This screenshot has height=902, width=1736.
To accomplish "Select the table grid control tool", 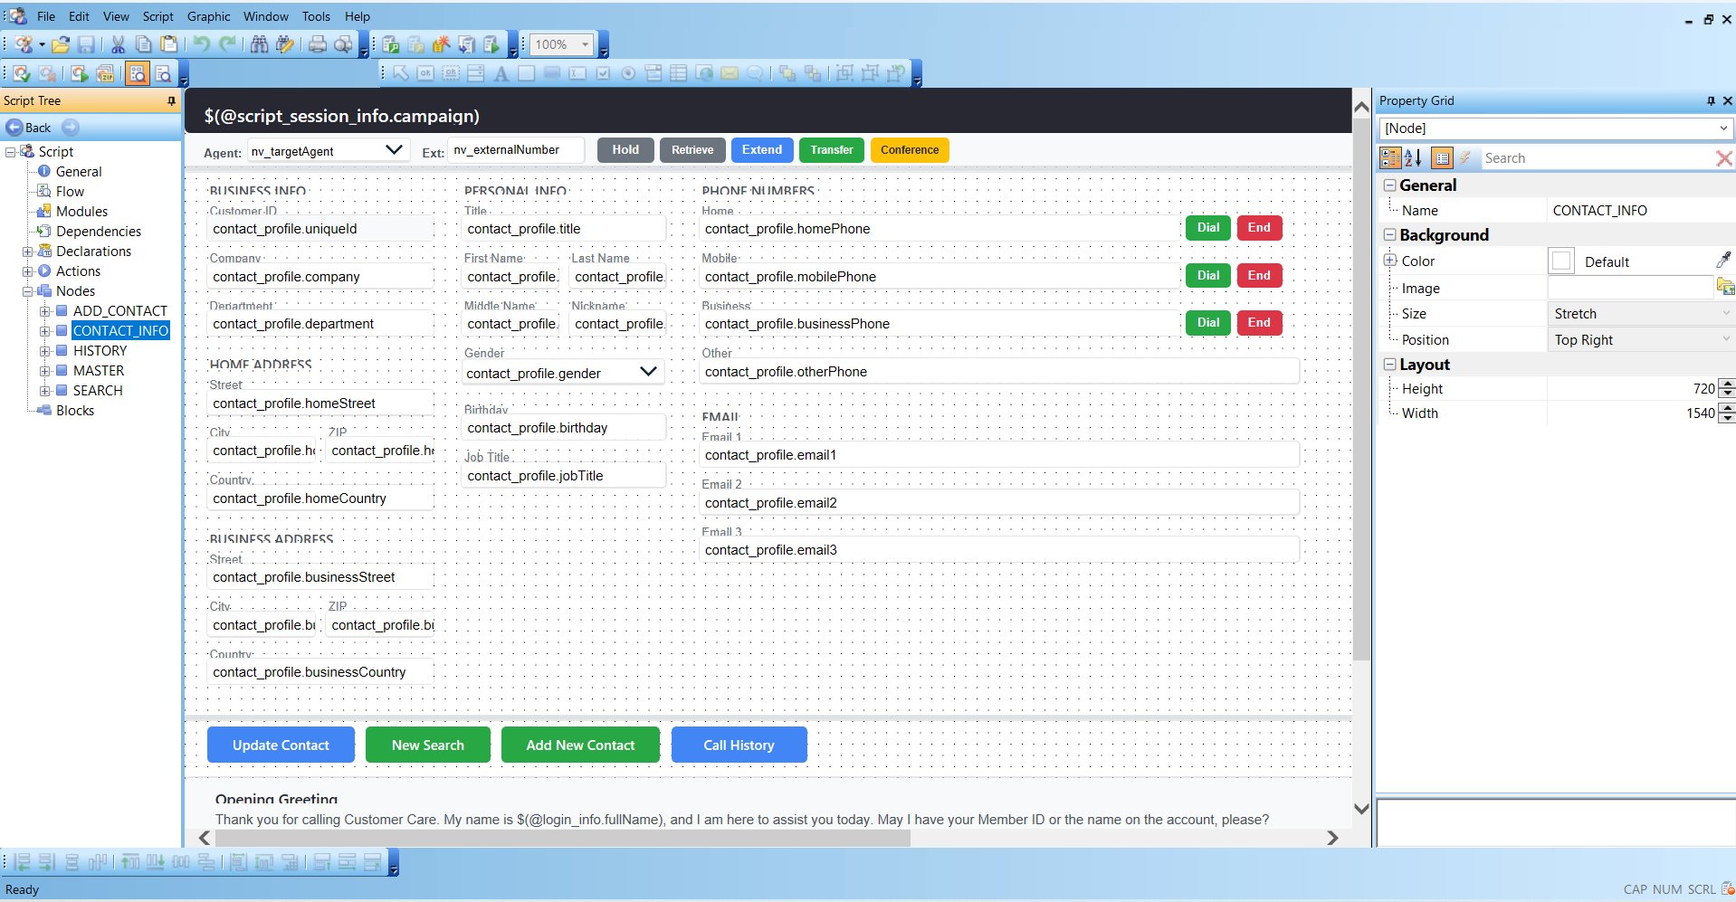I will [x=678, y=73].
